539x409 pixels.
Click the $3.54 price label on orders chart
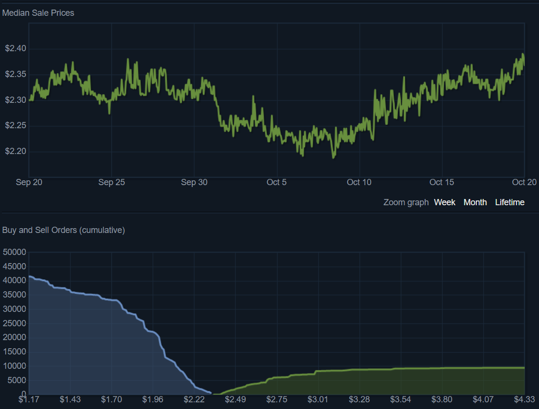pyautogui.click(x=400, y=399)
